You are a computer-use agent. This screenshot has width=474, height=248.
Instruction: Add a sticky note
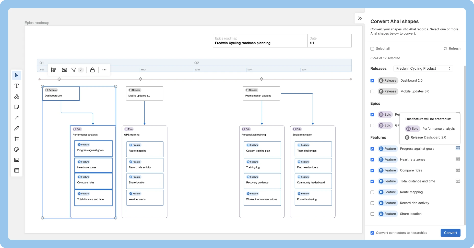16,107
